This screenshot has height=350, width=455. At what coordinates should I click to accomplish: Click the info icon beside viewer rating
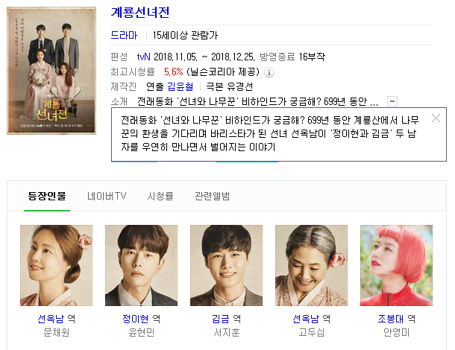pyautogui.click(x=269, y=72)
